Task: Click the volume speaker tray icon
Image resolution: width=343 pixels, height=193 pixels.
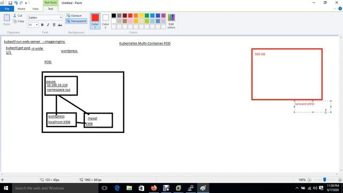Action: [x=315, y=188]
